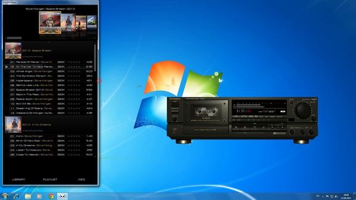
Task: Click the power button on the cassette deck
Action: click(x=175, y=104)
